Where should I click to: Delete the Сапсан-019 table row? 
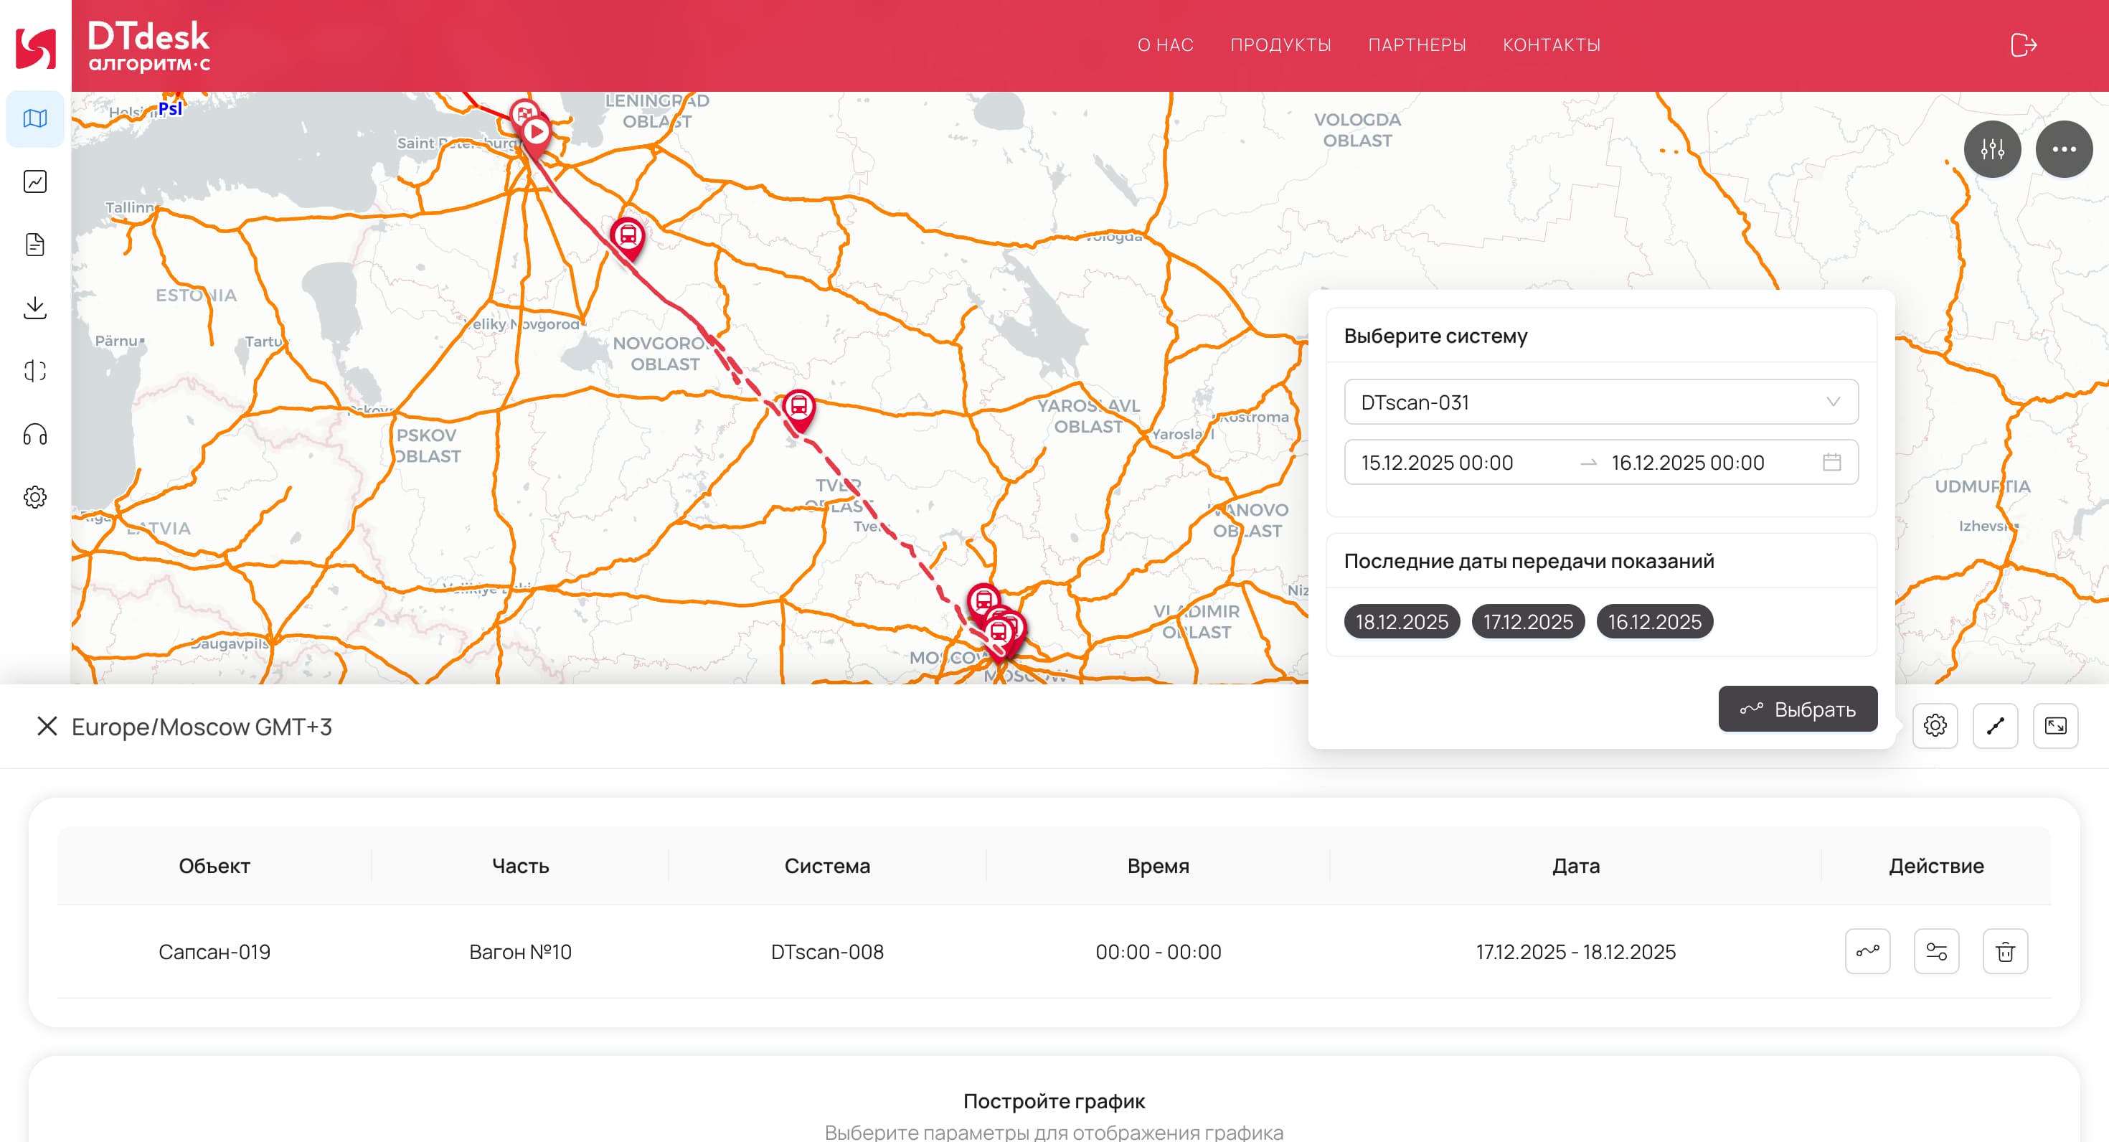tap(2005, 951)
